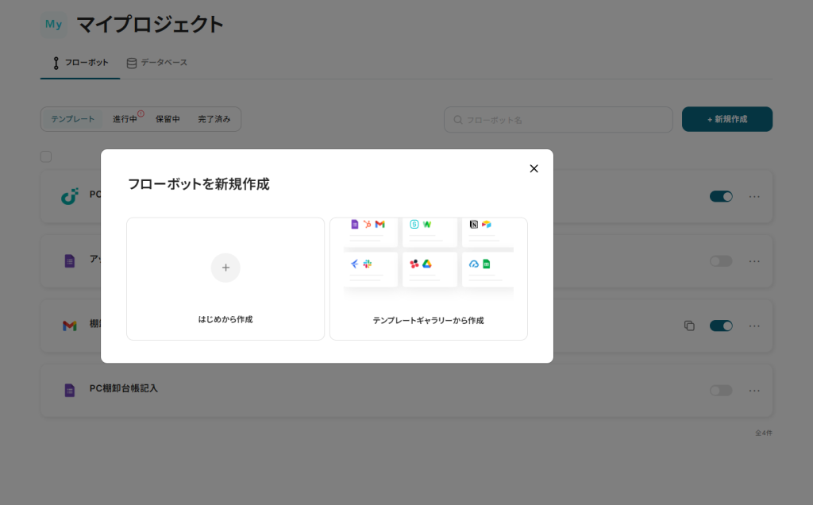The width and height of the screenshot is (813, 505).
Task: Click the My project avatar icon
Action: [x=53, y=25]
